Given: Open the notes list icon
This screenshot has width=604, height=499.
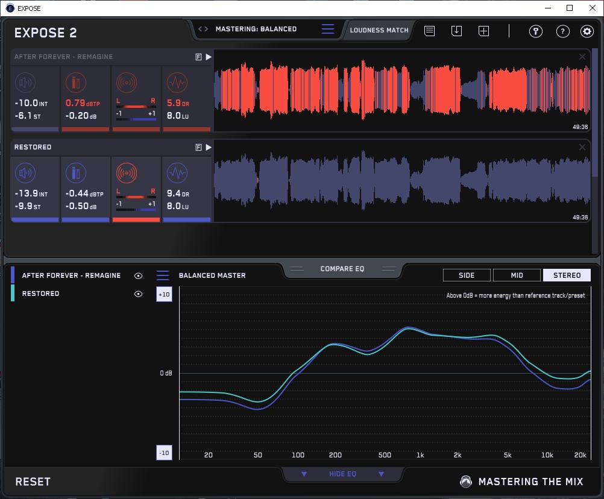Looking at the screenshot, I should [429, 31].
